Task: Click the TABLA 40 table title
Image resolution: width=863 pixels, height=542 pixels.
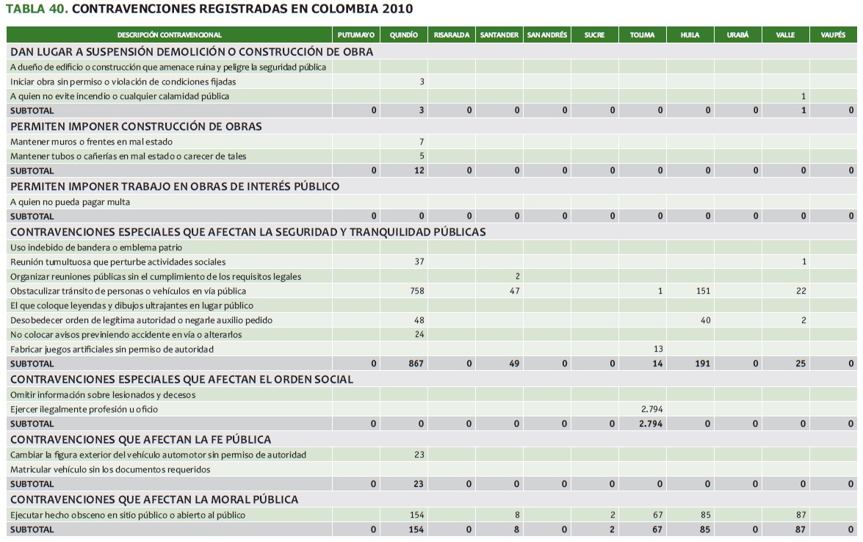Action: (209, 10)
